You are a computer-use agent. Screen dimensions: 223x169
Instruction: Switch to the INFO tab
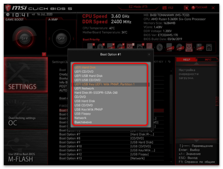coord(208,60)
